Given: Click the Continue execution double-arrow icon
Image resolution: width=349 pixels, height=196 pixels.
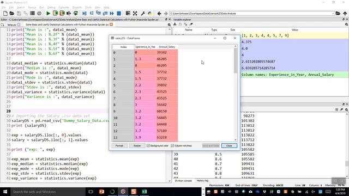Looking at the screenshot, I should click(x=112, y=13).
